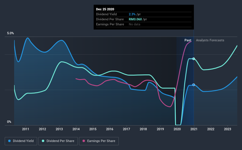Toggle the Dividend Yield legend button
Image resolution: width=242 pixels, height=150 pixels.
(21, 141)
